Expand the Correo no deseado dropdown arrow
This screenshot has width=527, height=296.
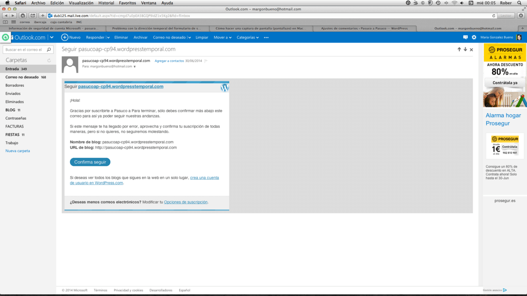[190, 38]
